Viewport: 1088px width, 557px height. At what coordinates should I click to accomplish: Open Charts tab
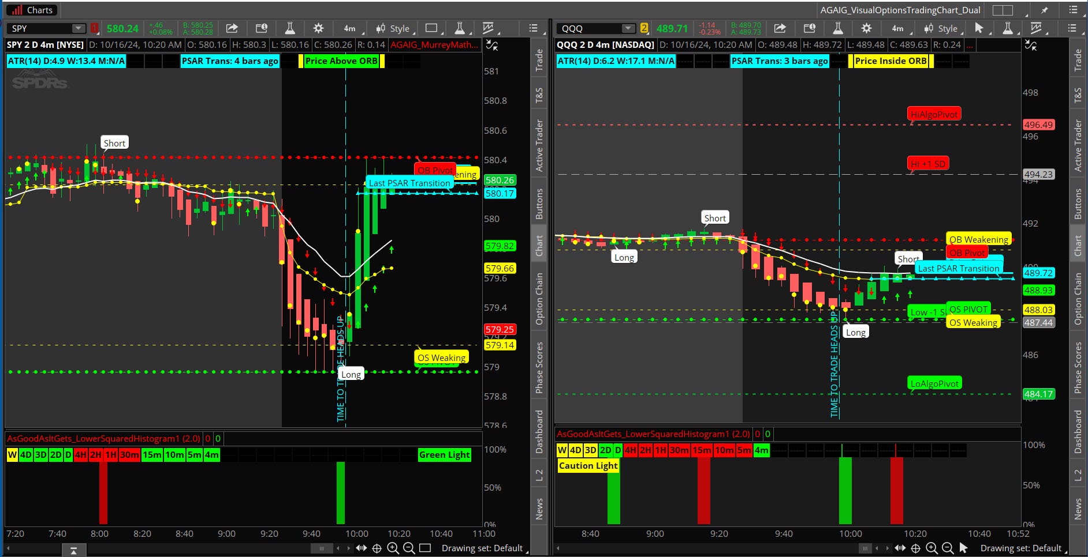[32, 10]
